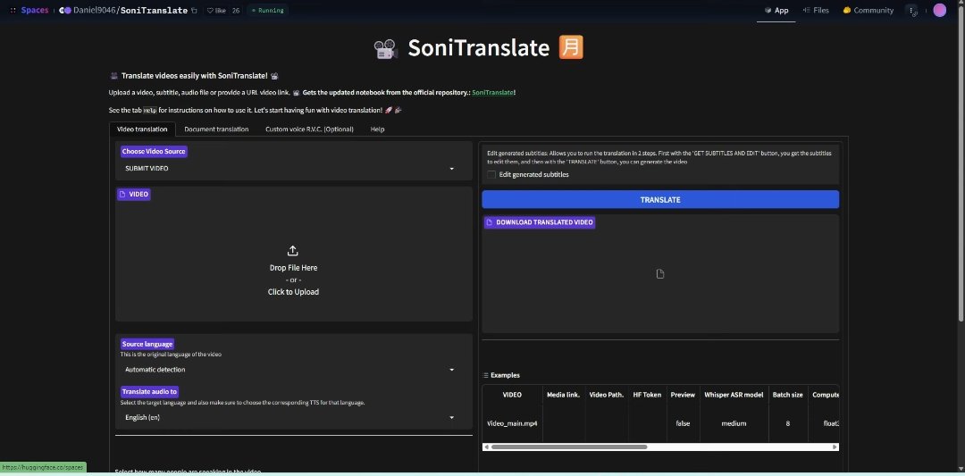Click the 'false' Preview cell
The image size is (965, 476).
683,423
